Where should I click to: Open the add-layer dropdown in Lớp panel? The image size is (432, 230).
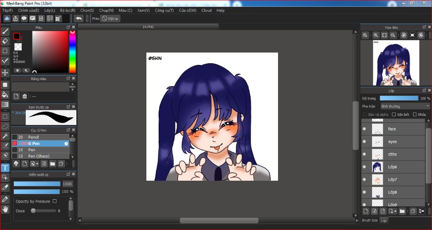point(393,211)
